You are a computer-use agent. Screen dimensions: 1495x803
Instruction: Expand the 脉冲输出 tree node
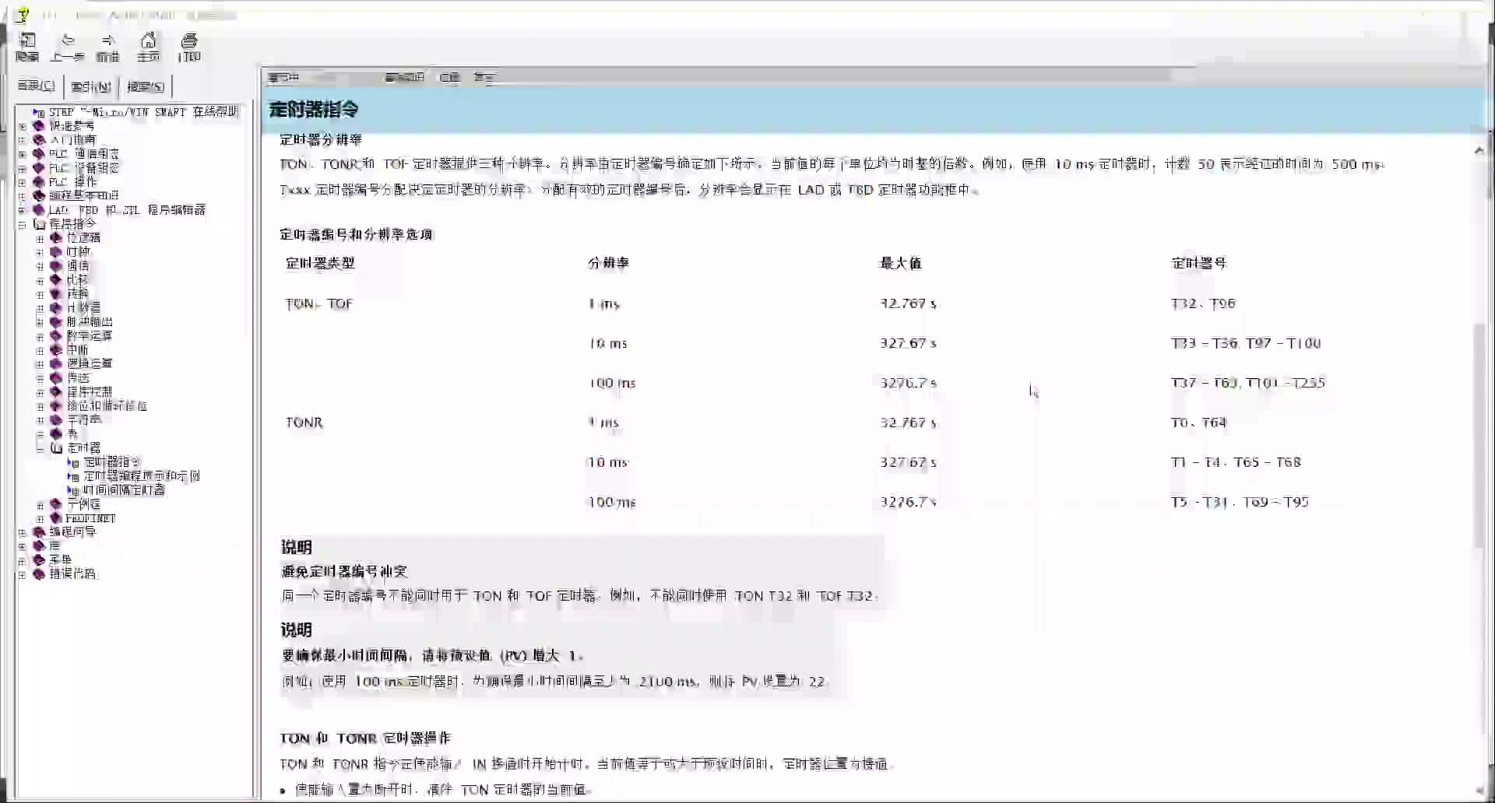(x=40, y=322)
